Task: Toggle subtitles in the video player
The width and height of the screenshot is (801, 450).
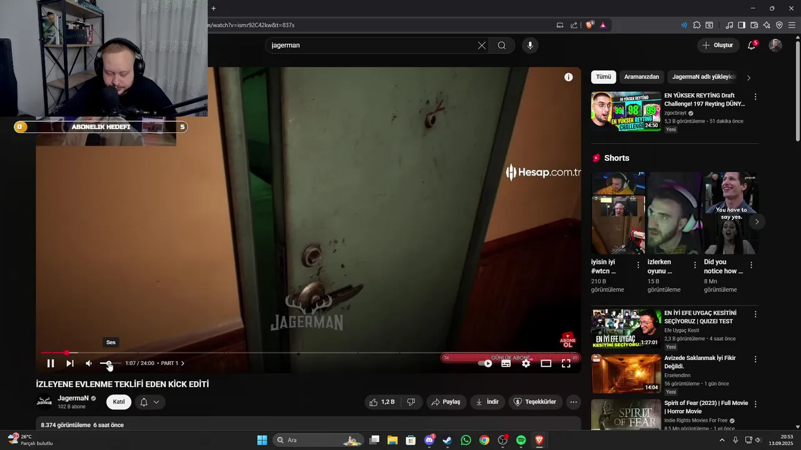Action: pyautogui.click(x=506, y=363)
